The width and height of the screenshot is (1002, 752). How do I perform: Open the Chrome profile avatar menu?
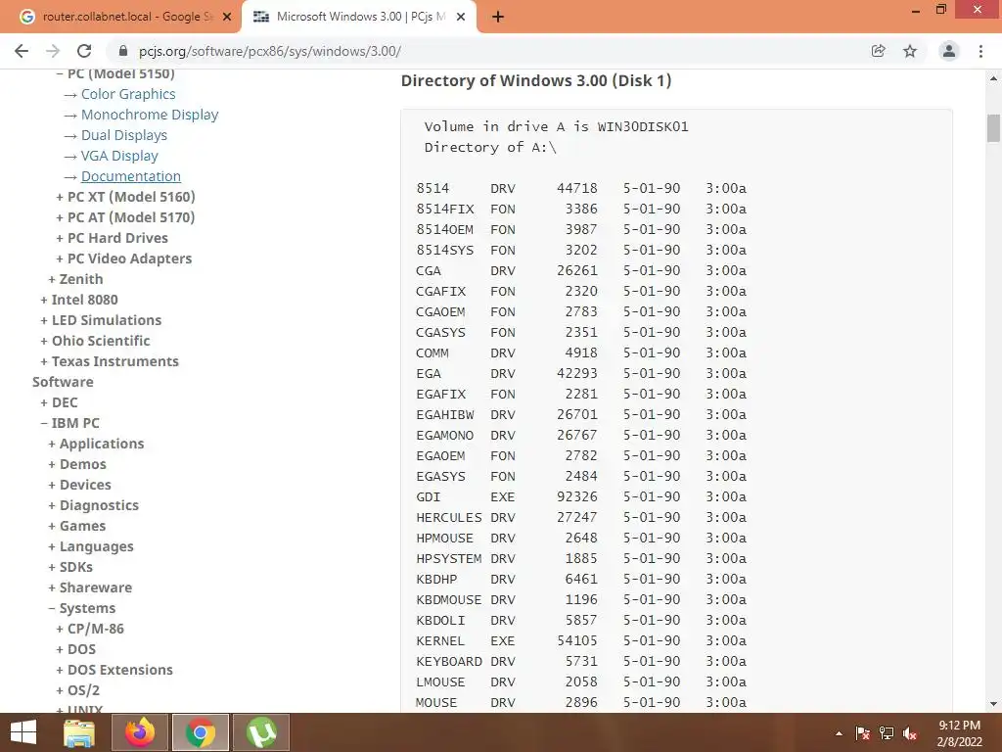tap(949, 51)
